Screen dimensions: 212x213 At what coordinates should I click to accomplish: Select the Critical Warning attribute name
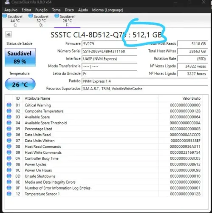38,105
